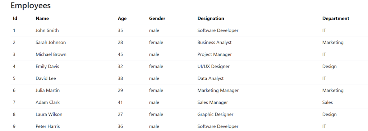Click Peter Harris's Software Developer designation
Viewport: 368px width, 131px height.
point(218,126)
